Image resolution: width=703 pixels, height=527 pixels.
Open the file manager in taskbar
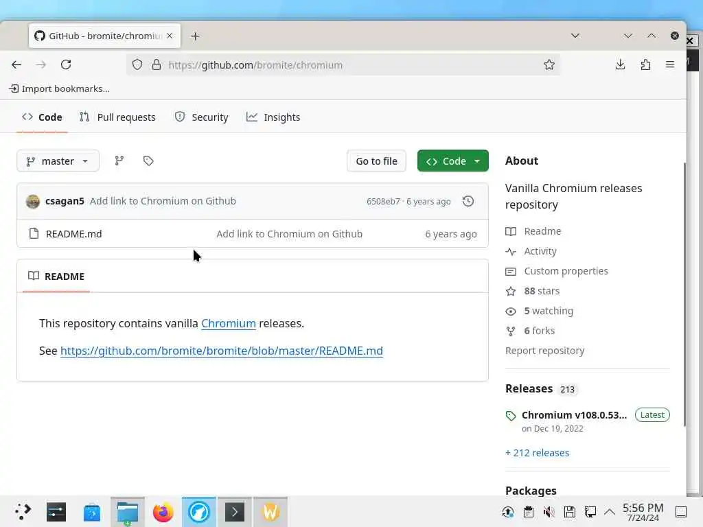127,512
